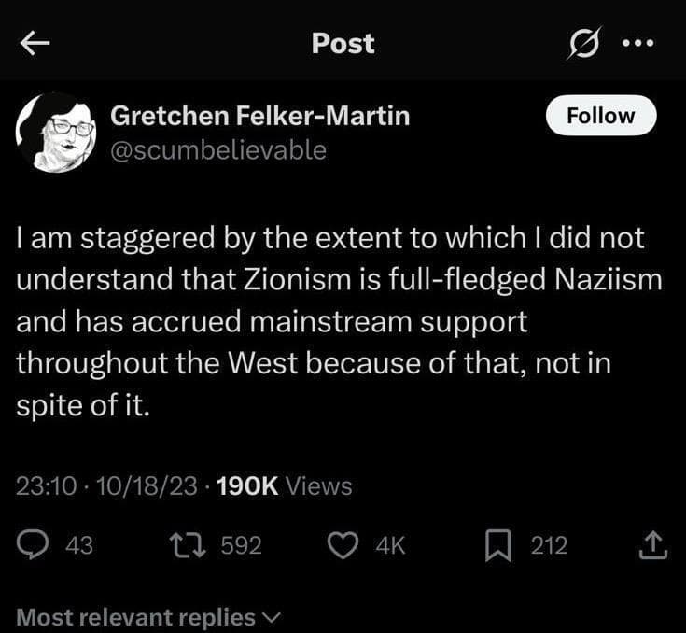This screenshot has width=686, height=633.
Task: Open the author's profile picture
Action: click(55, 132)
